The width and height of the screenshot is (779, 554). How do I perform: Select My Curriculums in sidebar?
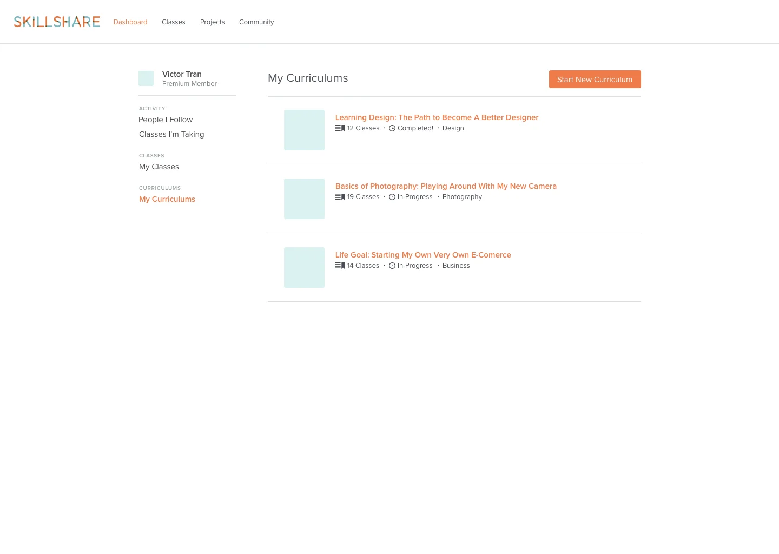pos(167,199)
